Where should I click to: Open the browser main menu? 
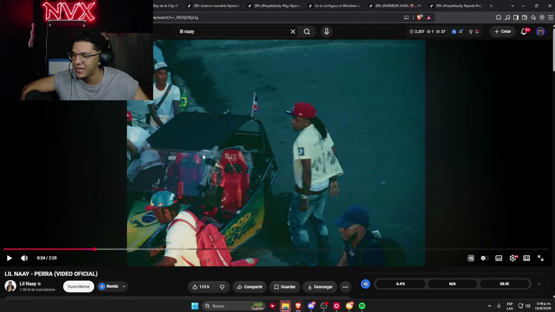[x=551, y=17]
